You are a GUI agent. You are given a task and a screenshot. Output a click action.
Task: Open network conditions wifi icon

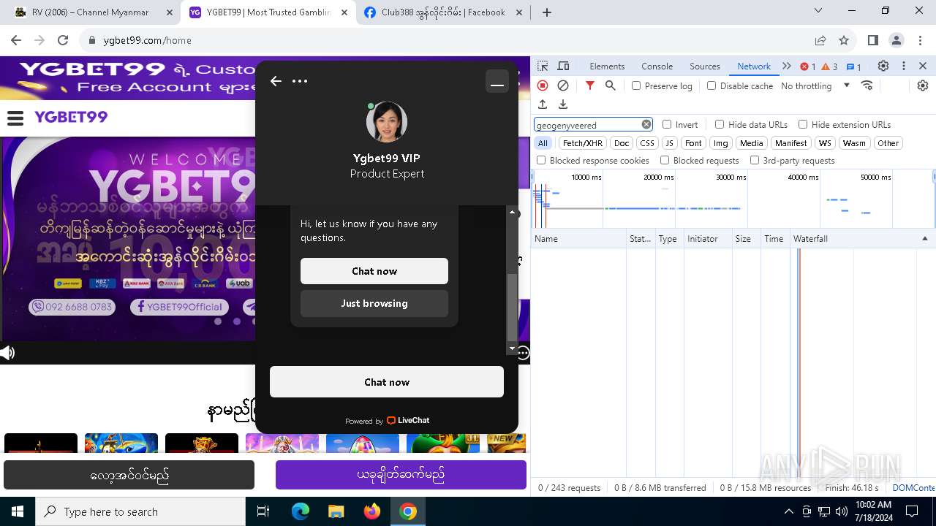[x=867, y=85]
